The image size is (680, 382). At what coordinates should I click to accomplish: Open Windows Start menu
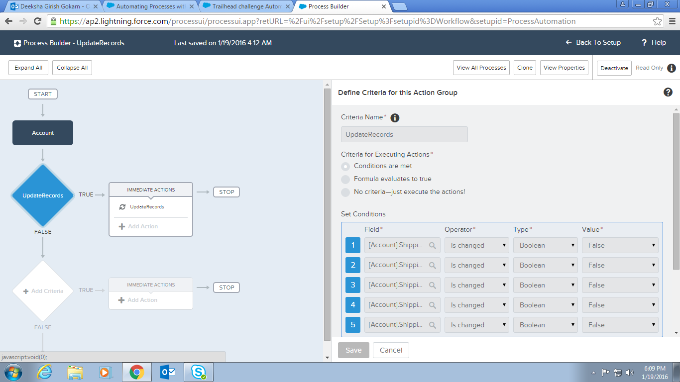pyautogui.click(x=13, y=372)
